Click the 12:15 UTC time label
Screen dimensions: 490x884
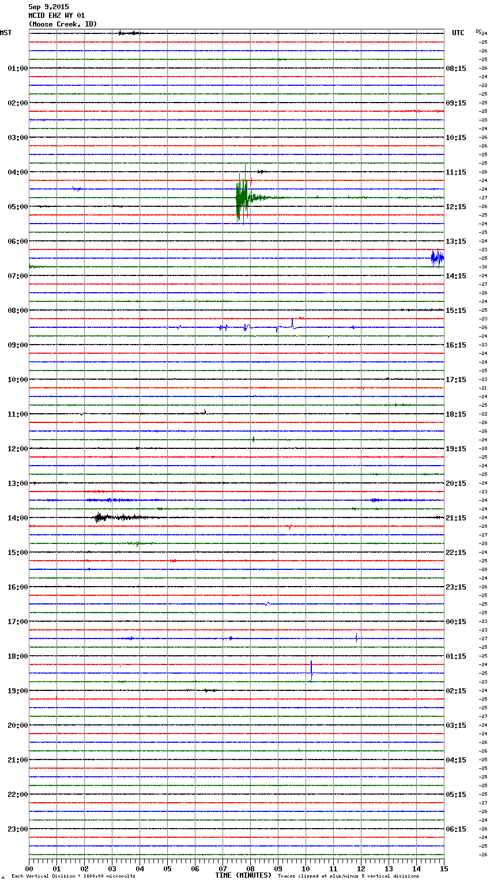click(456, 207)
